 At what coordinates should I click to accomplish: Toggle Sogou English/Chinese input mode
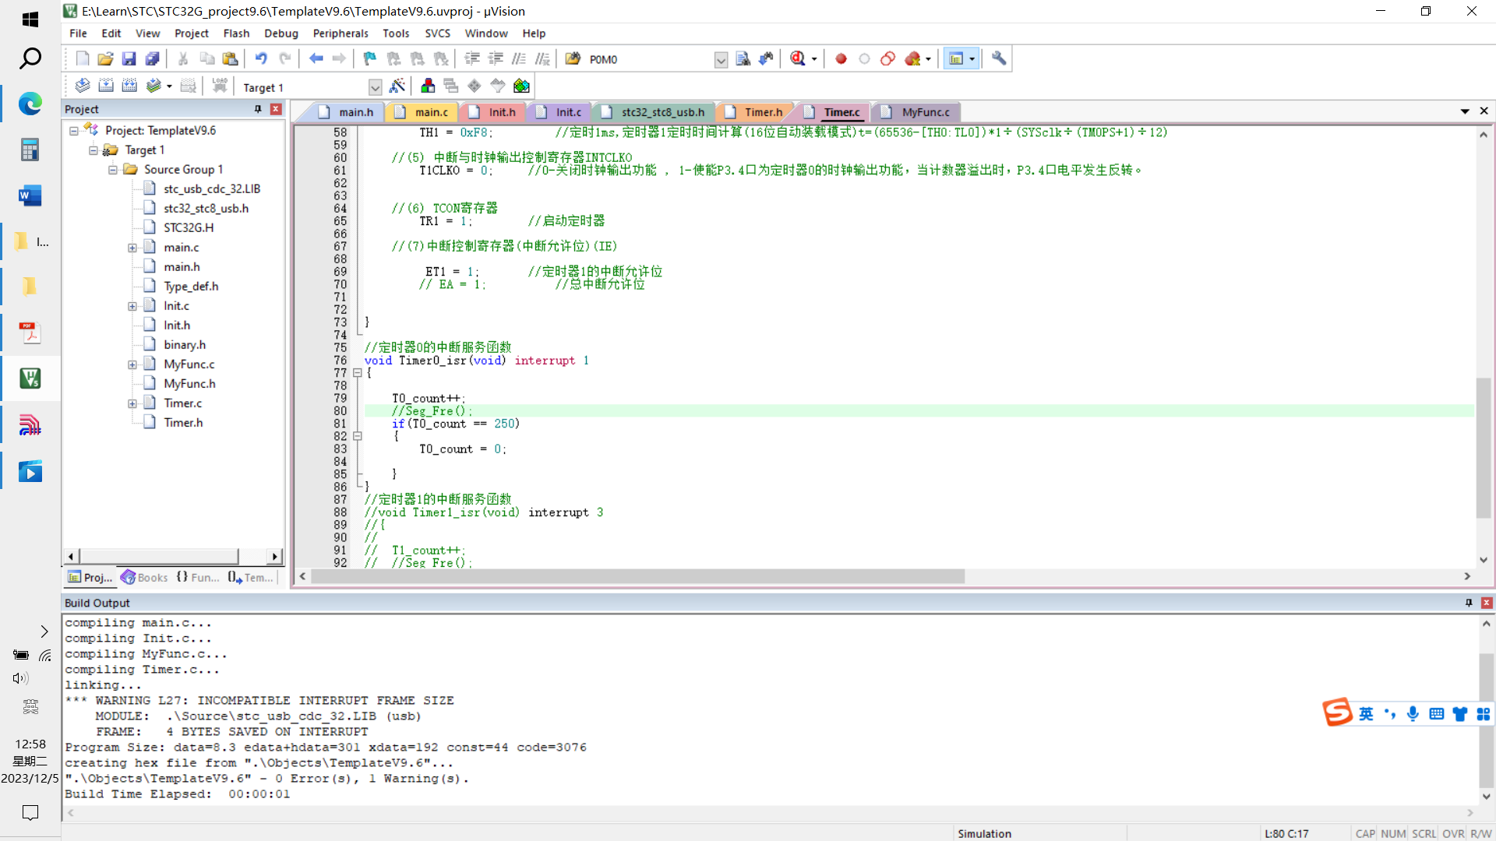coord(1366,714)
